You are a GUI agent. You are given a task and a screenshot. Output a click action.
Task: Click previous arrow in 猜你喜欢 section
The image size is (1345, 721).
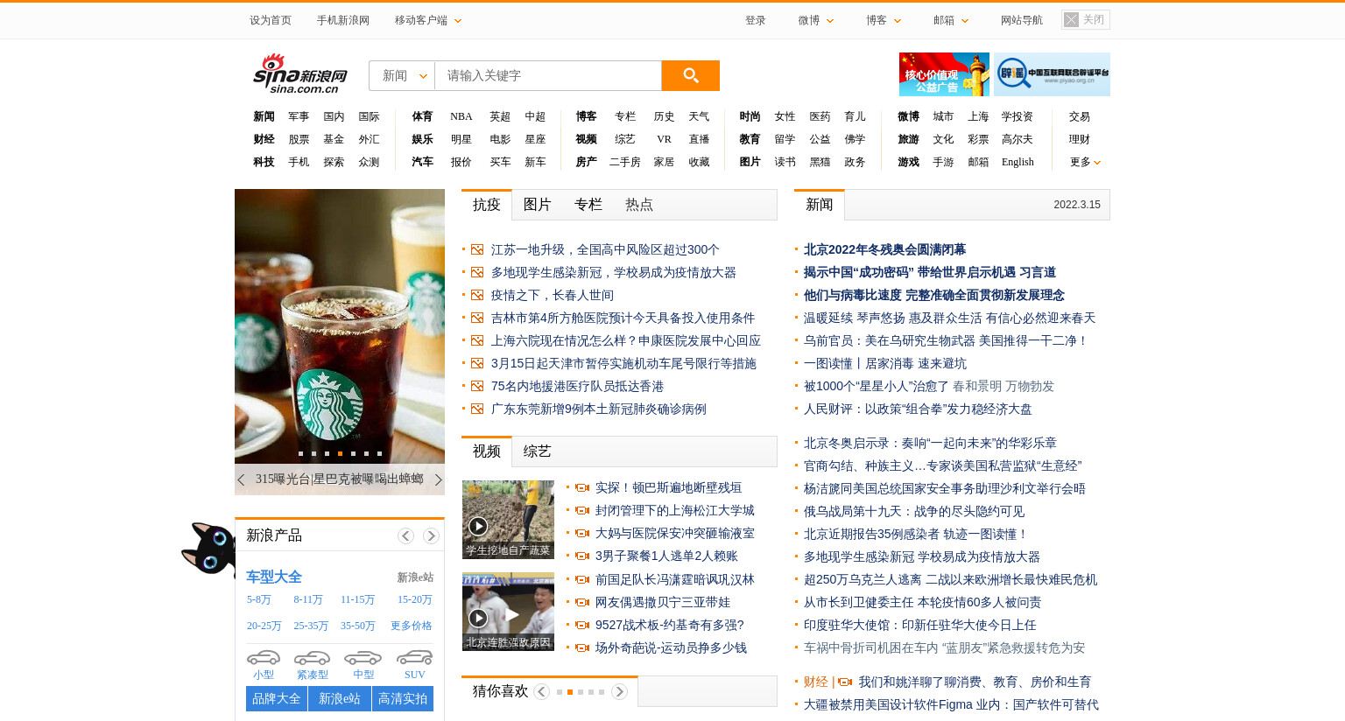coord(541,691)
